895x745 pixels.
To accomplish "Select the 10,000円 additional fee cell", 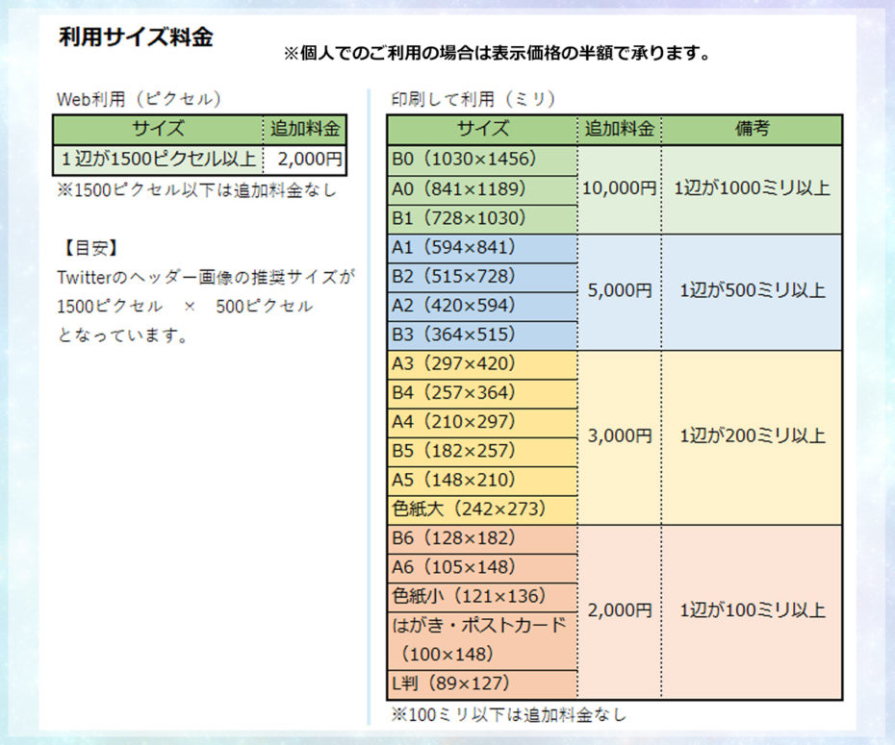I will (619, 188).
